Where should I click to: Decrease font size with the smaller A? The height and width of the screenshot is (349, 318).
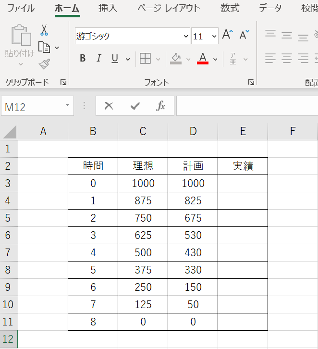[x=244, y=35]
